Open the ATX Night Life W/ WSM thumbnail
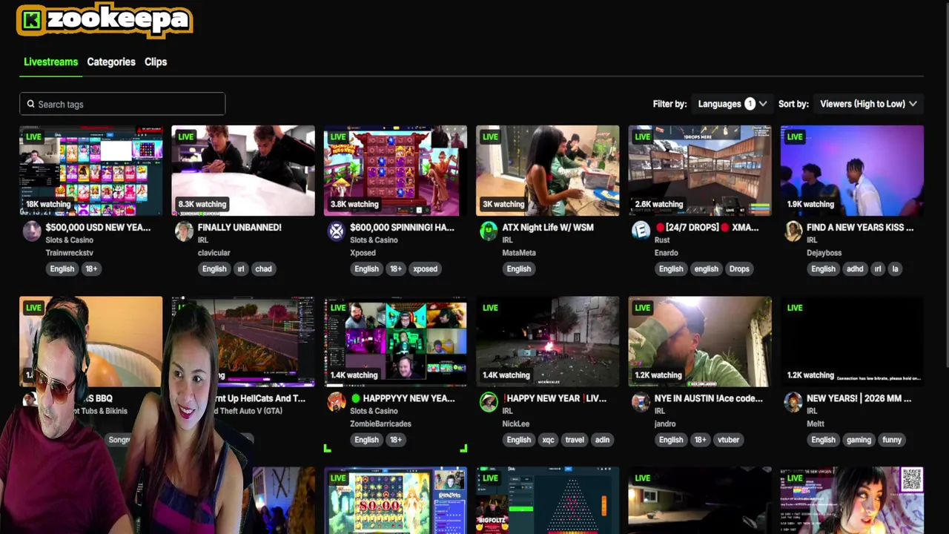Image resolution: width=949 pixels, height=534 pixels. click(547, 171)
